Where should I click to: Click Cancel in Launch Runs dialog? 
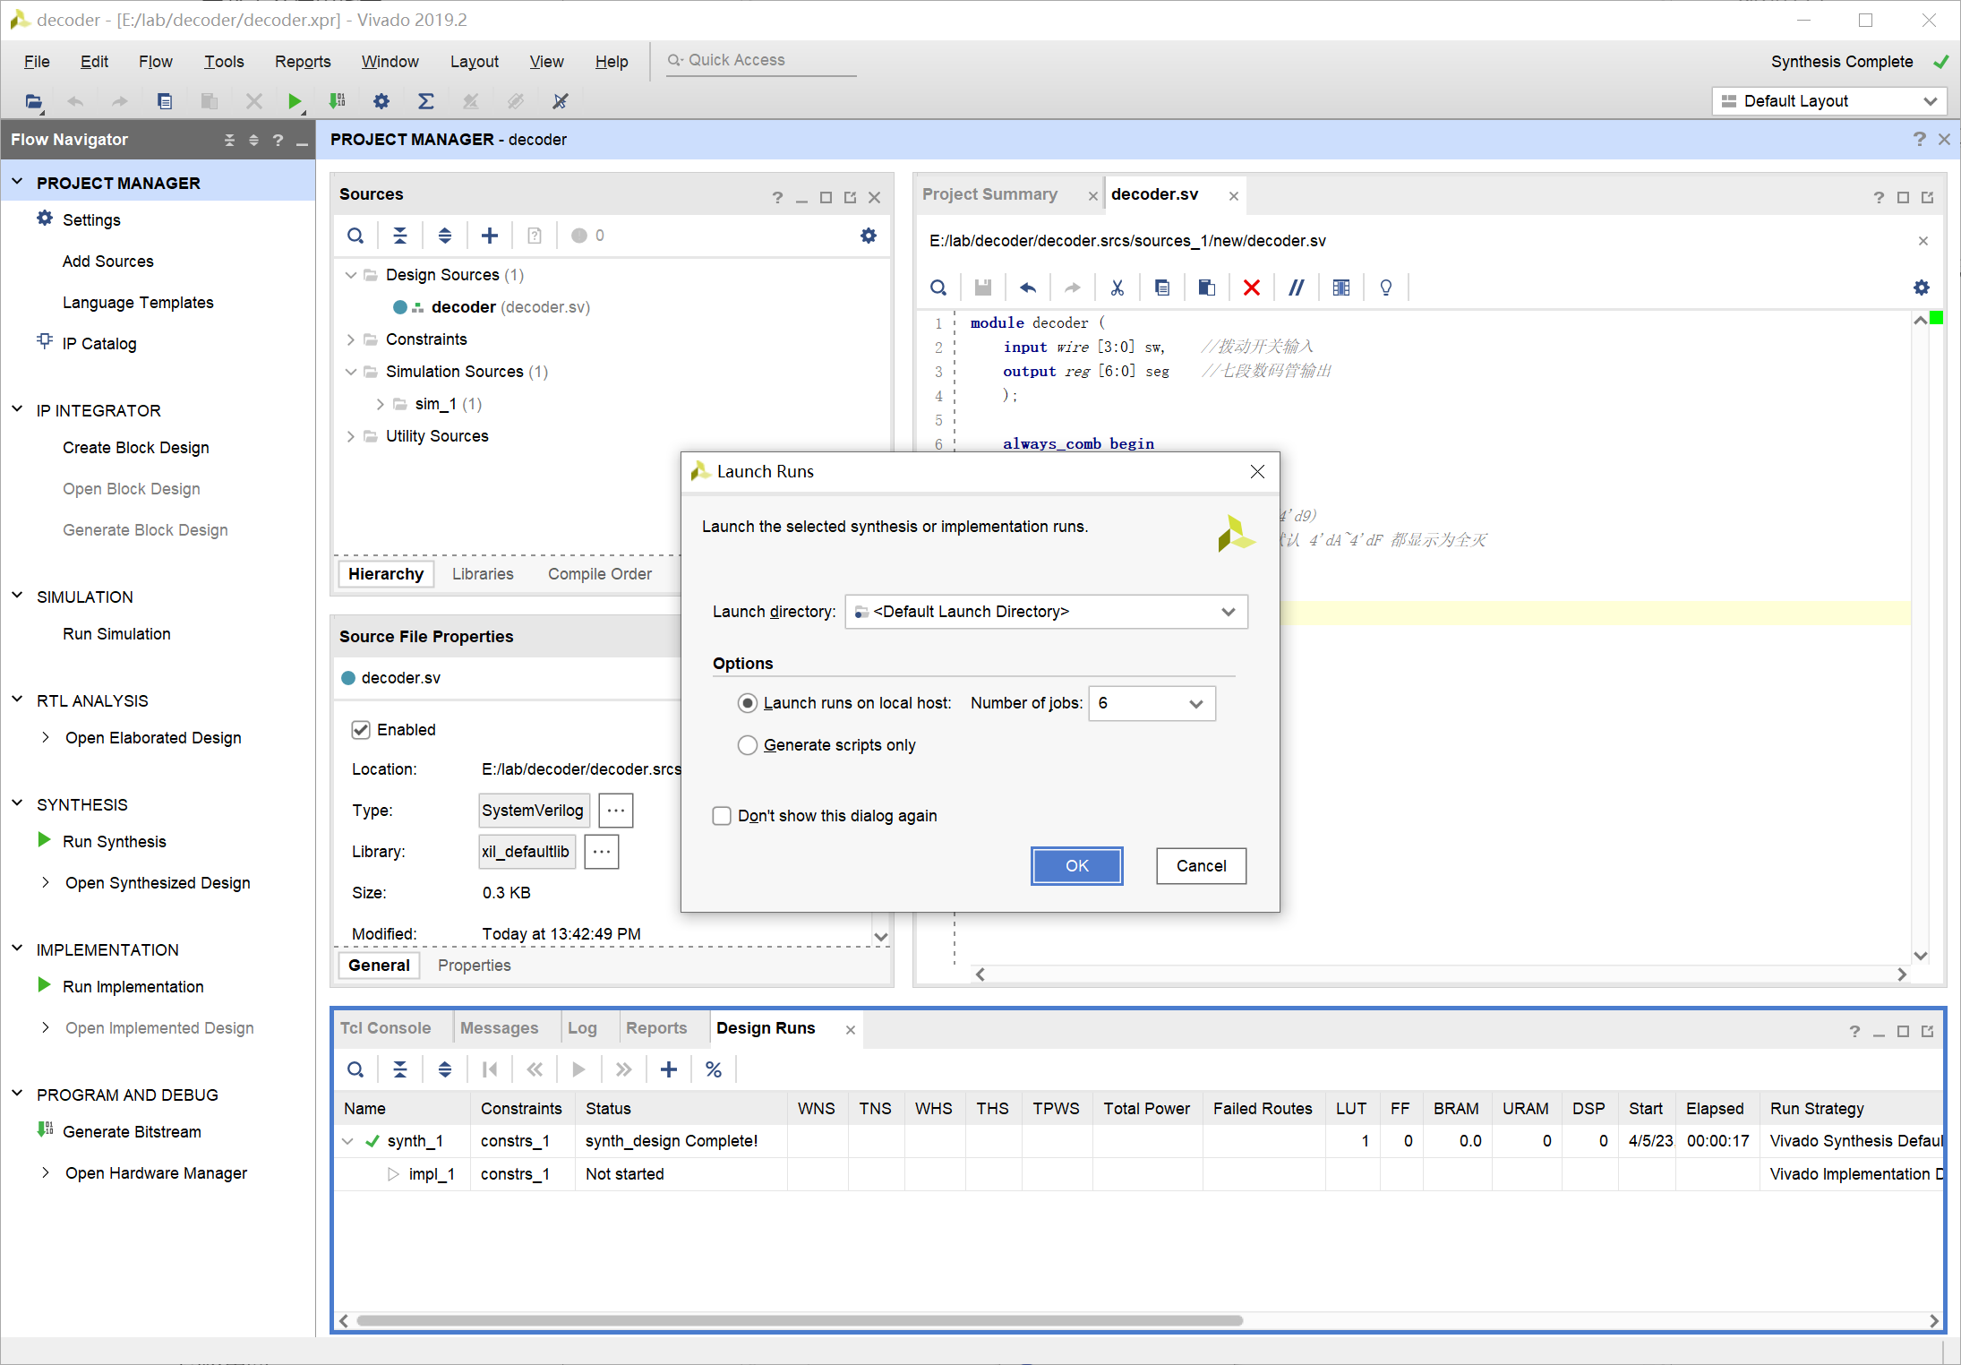(x=1201, y=865)
